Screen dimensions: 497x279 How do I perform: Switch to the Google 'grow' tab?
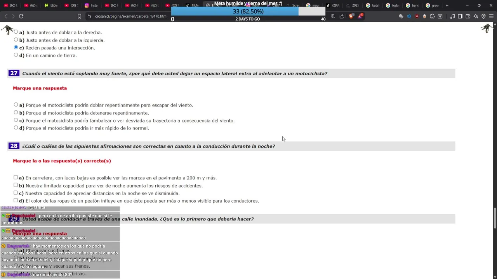433,5
